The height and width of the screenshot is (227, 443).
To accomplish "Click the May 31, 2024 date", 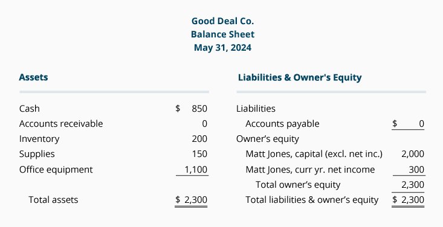I will pos(222,48).
